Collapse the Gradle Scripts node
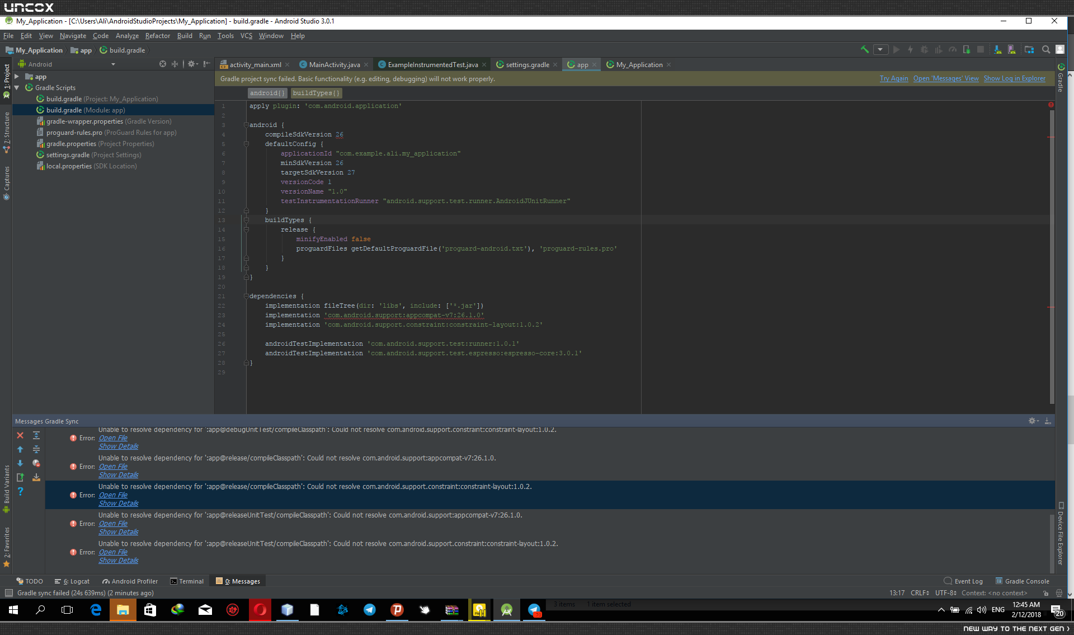 pos(17,88)
